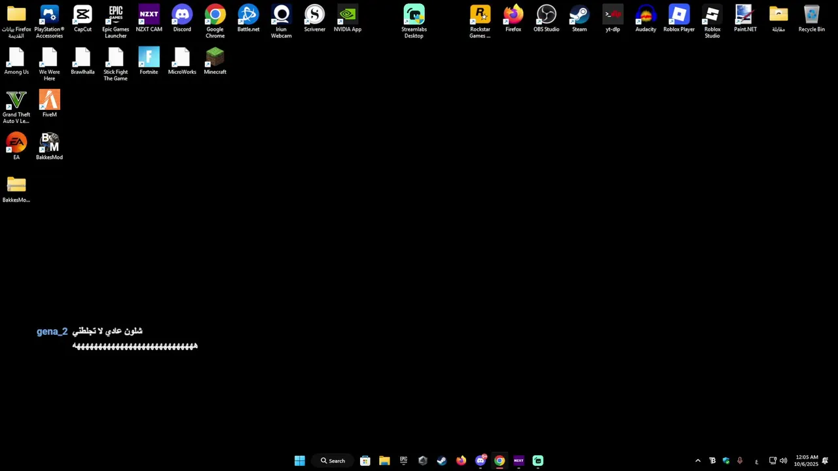
Task: Switch to Google Chrome in the taskbar
Action: [500, 461]
